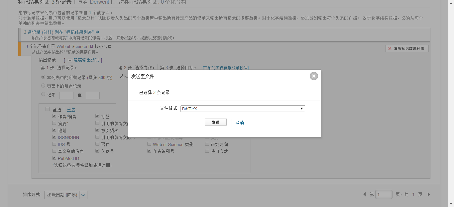Close the 发送至文件 dialog with X icon
The image size is (454, 207).
coord(314,76)
